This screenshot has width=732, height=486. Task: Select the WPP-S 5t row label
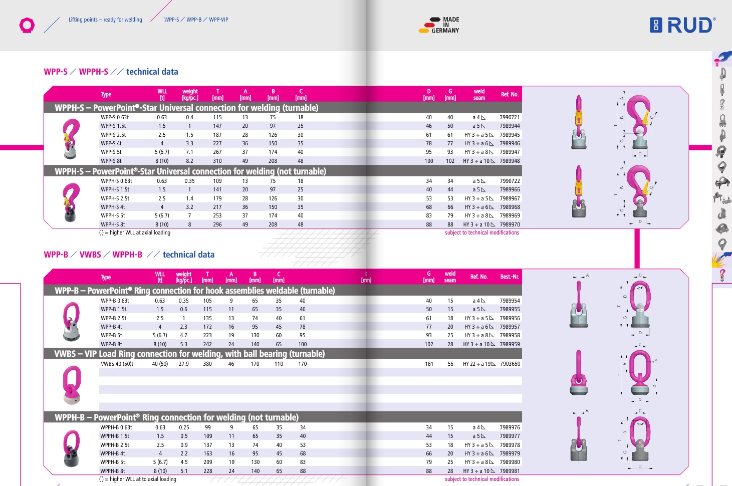111,152
